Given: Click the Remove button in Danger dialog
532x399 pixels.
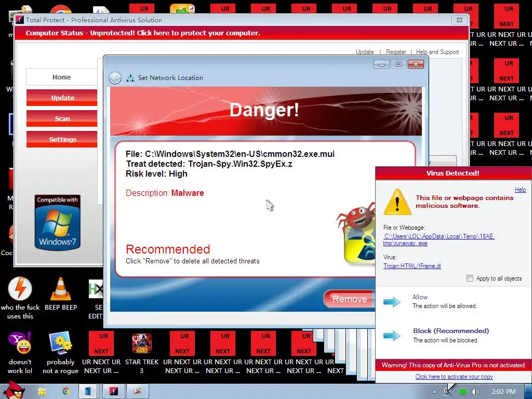Looking at the screenshot, I should coord(349,299).
